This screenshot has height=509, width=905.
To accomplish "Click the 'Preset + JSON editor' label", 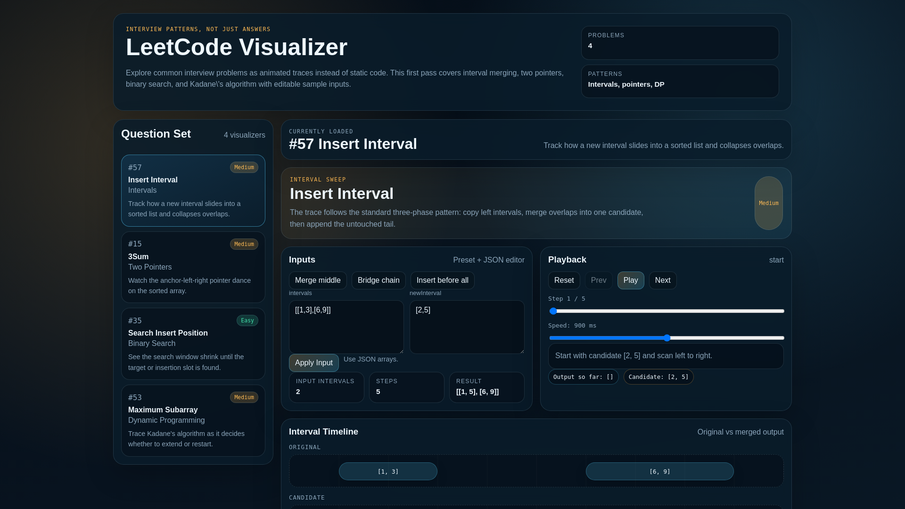I will point(489,260).
